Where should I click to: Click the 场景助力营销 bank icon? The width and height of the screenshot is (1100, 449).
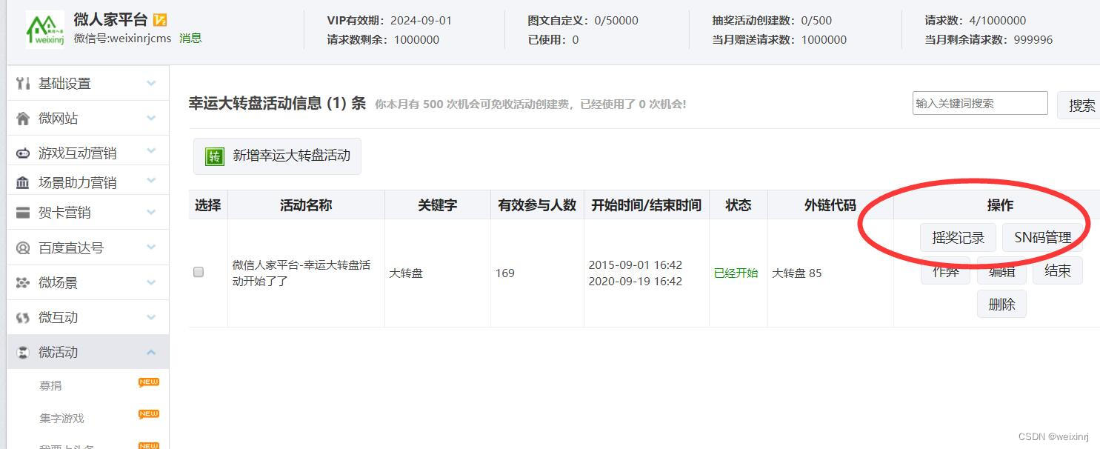tap(23, 182)
